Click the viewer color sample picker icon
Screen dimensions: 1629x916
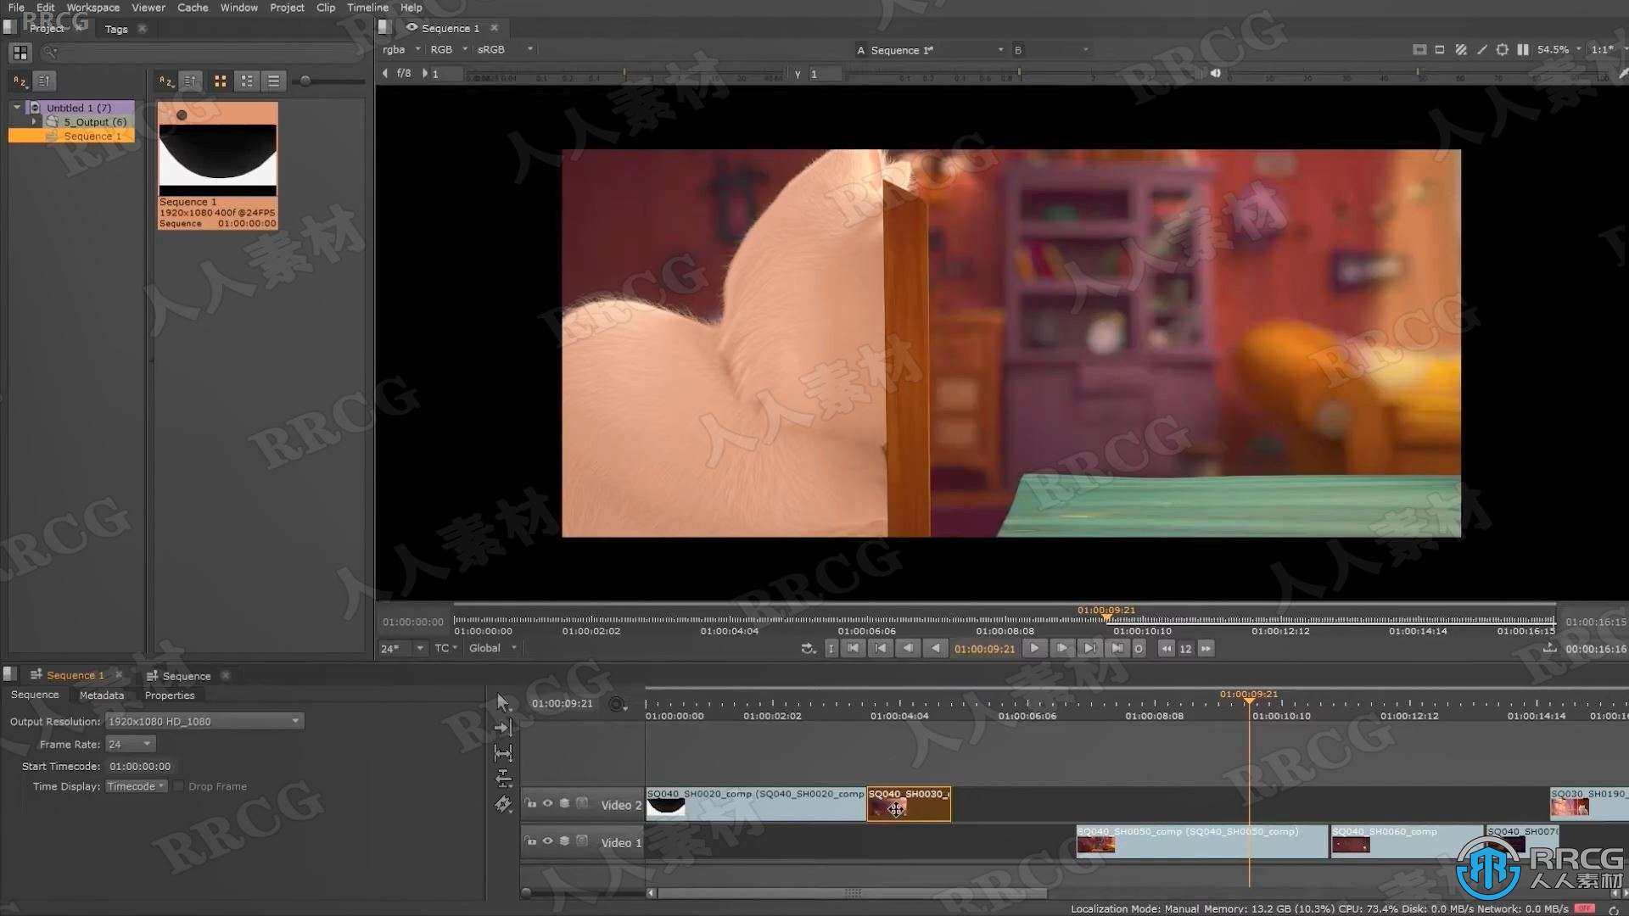point(1482,50)
